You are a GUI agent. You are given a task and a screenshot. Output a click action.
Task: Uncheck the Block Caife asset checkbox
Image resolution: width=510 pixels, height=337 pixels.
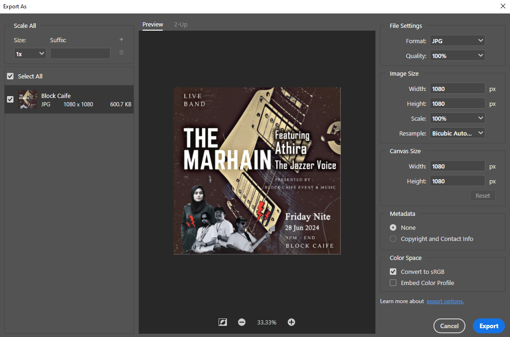coord(10,99)
